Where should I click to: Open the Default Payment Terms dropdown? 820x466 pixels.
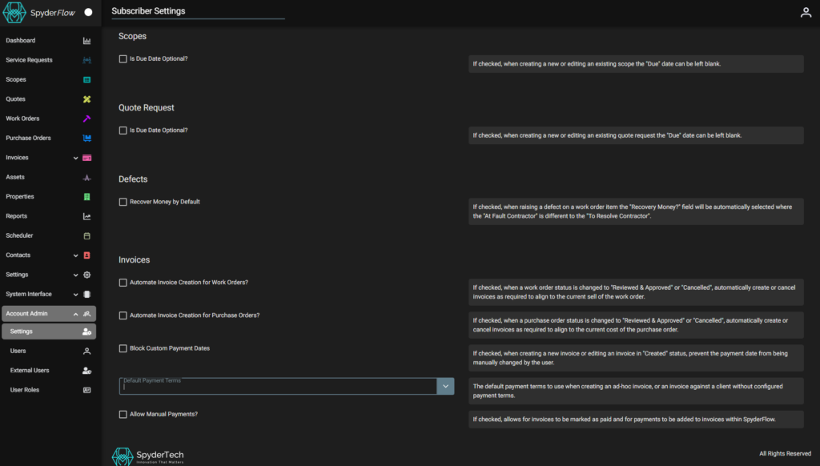(445, 386)
